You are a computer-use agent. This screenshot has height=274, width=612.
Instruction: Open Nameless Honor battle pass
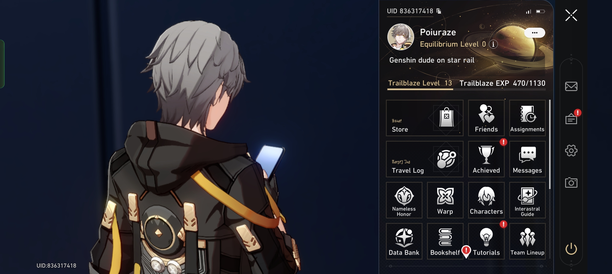pyautogui.click(x=404, y=200)
